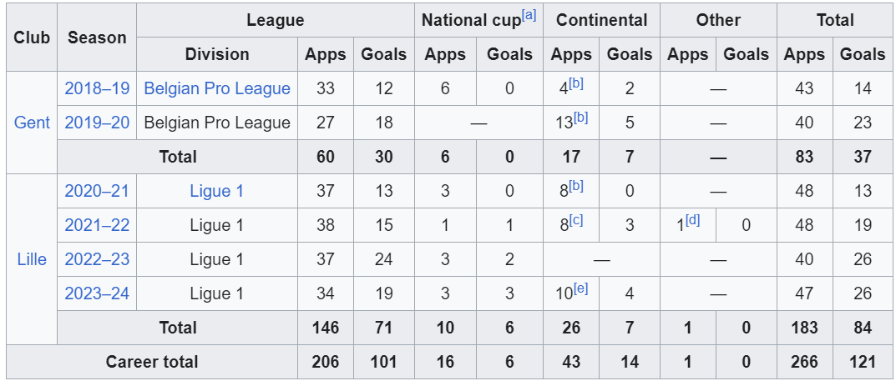The height and width of the screenshot is (381, 896).
Task: Follow the 2020–21 season link
Action: 97,191
